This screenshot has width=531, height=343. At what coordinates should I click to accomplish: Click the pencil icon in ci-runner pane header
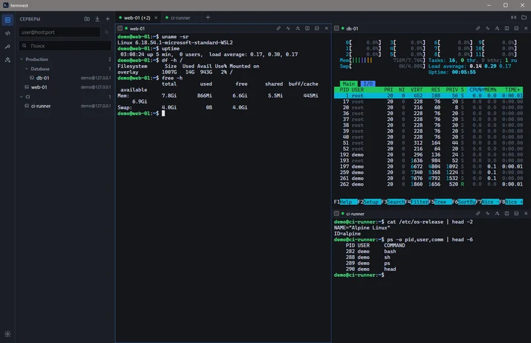point(478,214)
